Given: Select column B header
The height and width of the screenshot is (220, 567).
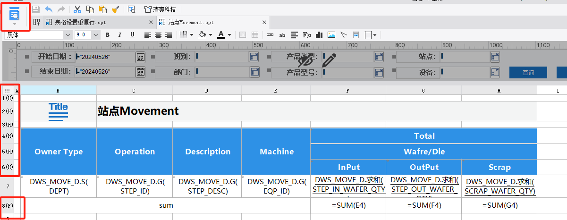Looking at the screenshot, I should pyautogui.click(x=58, y=90).
